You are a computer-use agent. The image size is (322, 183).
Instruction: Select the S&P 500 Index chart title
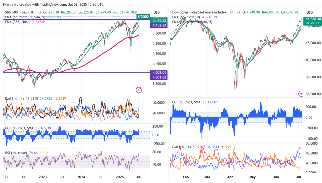[x=16, y=12]
